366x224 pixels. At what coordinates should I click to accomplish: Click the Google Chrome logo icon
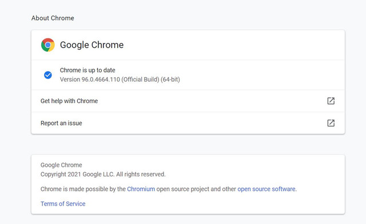48,45
